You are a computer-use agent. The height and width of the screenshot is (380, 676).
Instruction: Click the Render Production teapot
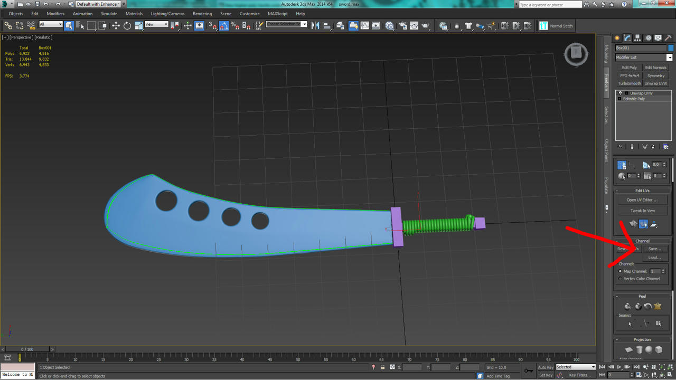tap(426, 25)
